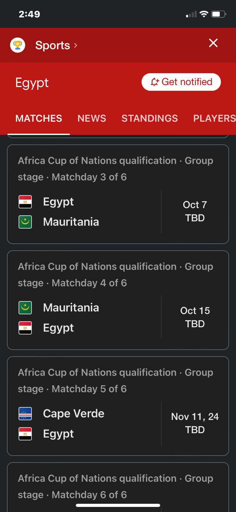The width and height of the screenshot is (236, 512).
Task: Open the Matchday 6 of 6 card
Action: (x=118, y=486)
